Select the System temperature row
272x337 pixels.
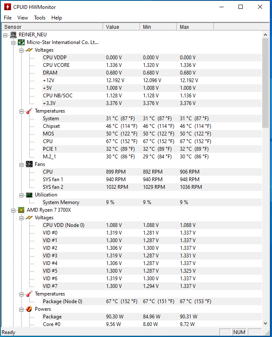(152, 119)
